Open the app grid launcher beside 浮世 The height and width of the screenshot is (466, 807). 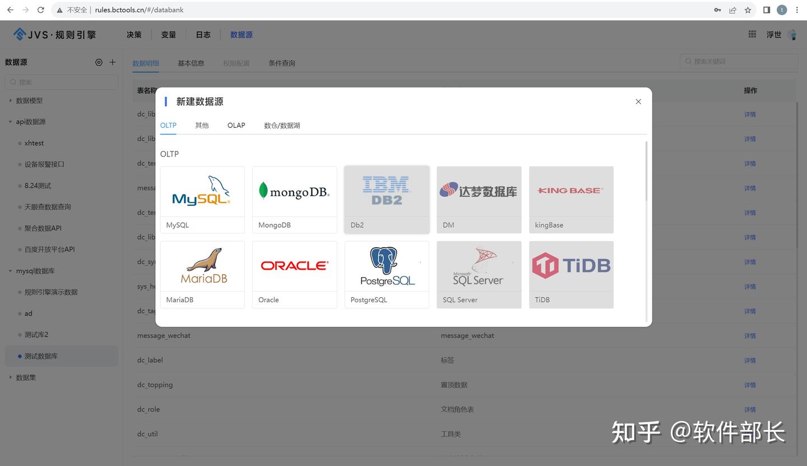pyautogui.click(x=752, y=34)
